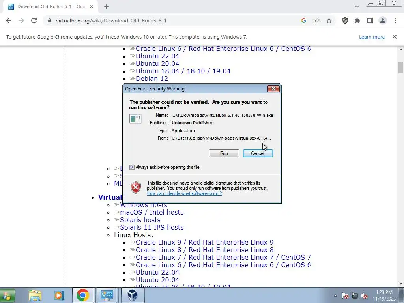The image size is (404, 303).
Task: Open lower Ubuntu 20.04 download link
Action: [x=157, y=280]
